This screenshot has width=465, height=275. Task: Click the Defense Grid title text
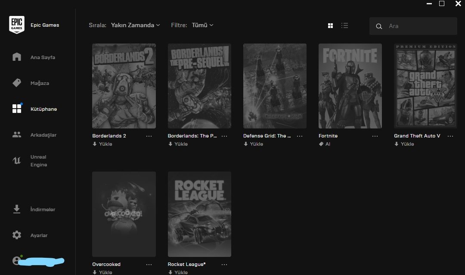[x=267, y=136]
